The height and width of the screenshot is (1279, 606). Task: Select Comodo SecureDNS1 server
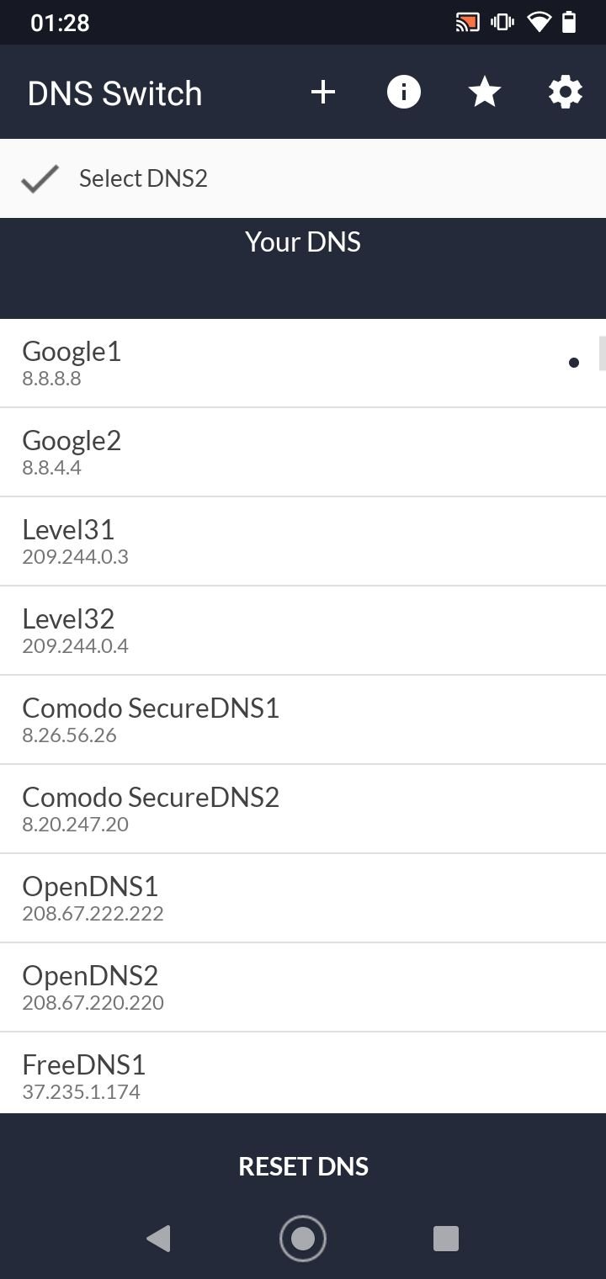(303, 719)
